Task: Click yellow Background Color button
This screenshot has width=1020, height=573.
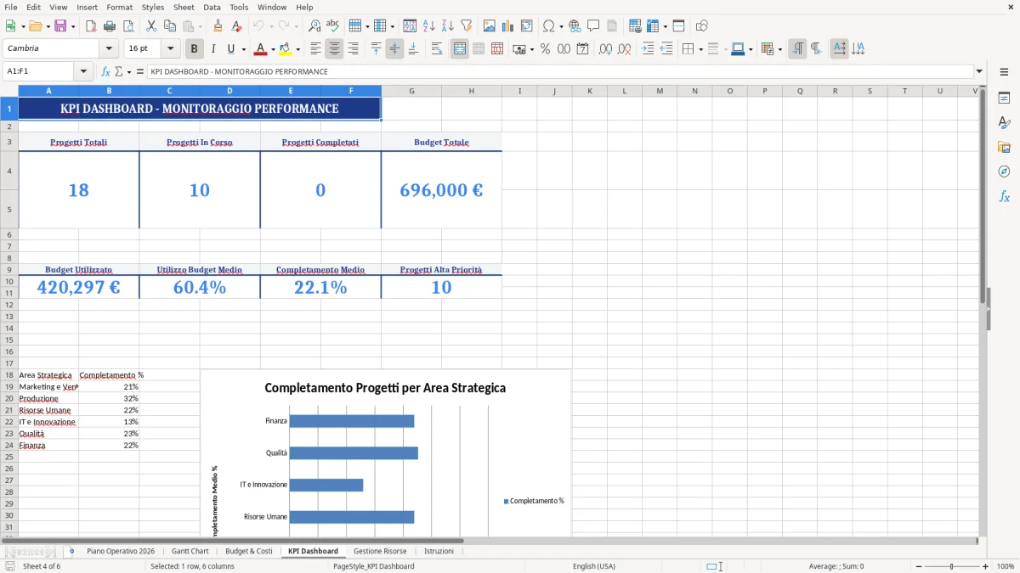Action: coord(285,49)
